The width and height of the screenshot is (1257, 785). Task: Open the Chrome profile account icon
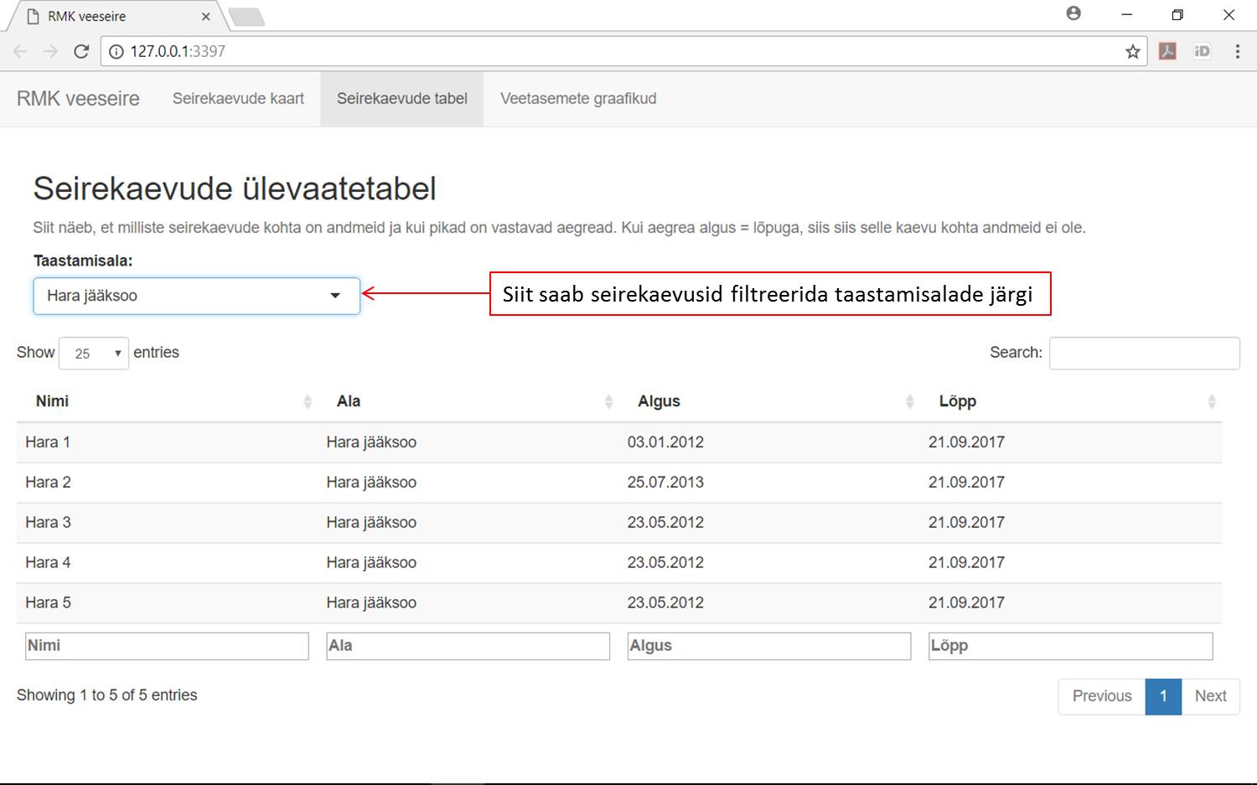1073,13
